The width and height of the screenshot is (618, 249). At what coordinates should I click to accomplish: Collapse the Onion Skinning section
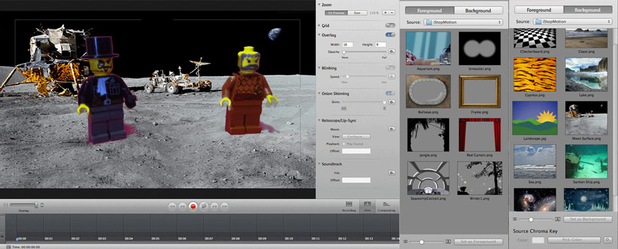pos(319,93)
